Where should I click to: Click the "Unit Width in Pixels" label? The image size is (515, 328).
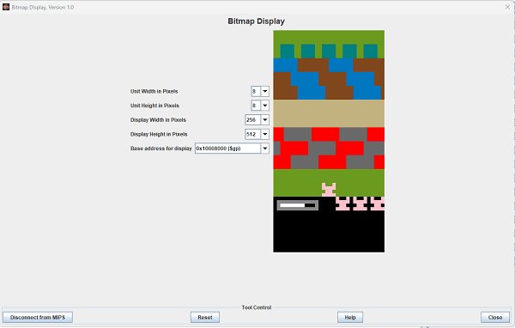pyautogui.click(x=154, y=91)
